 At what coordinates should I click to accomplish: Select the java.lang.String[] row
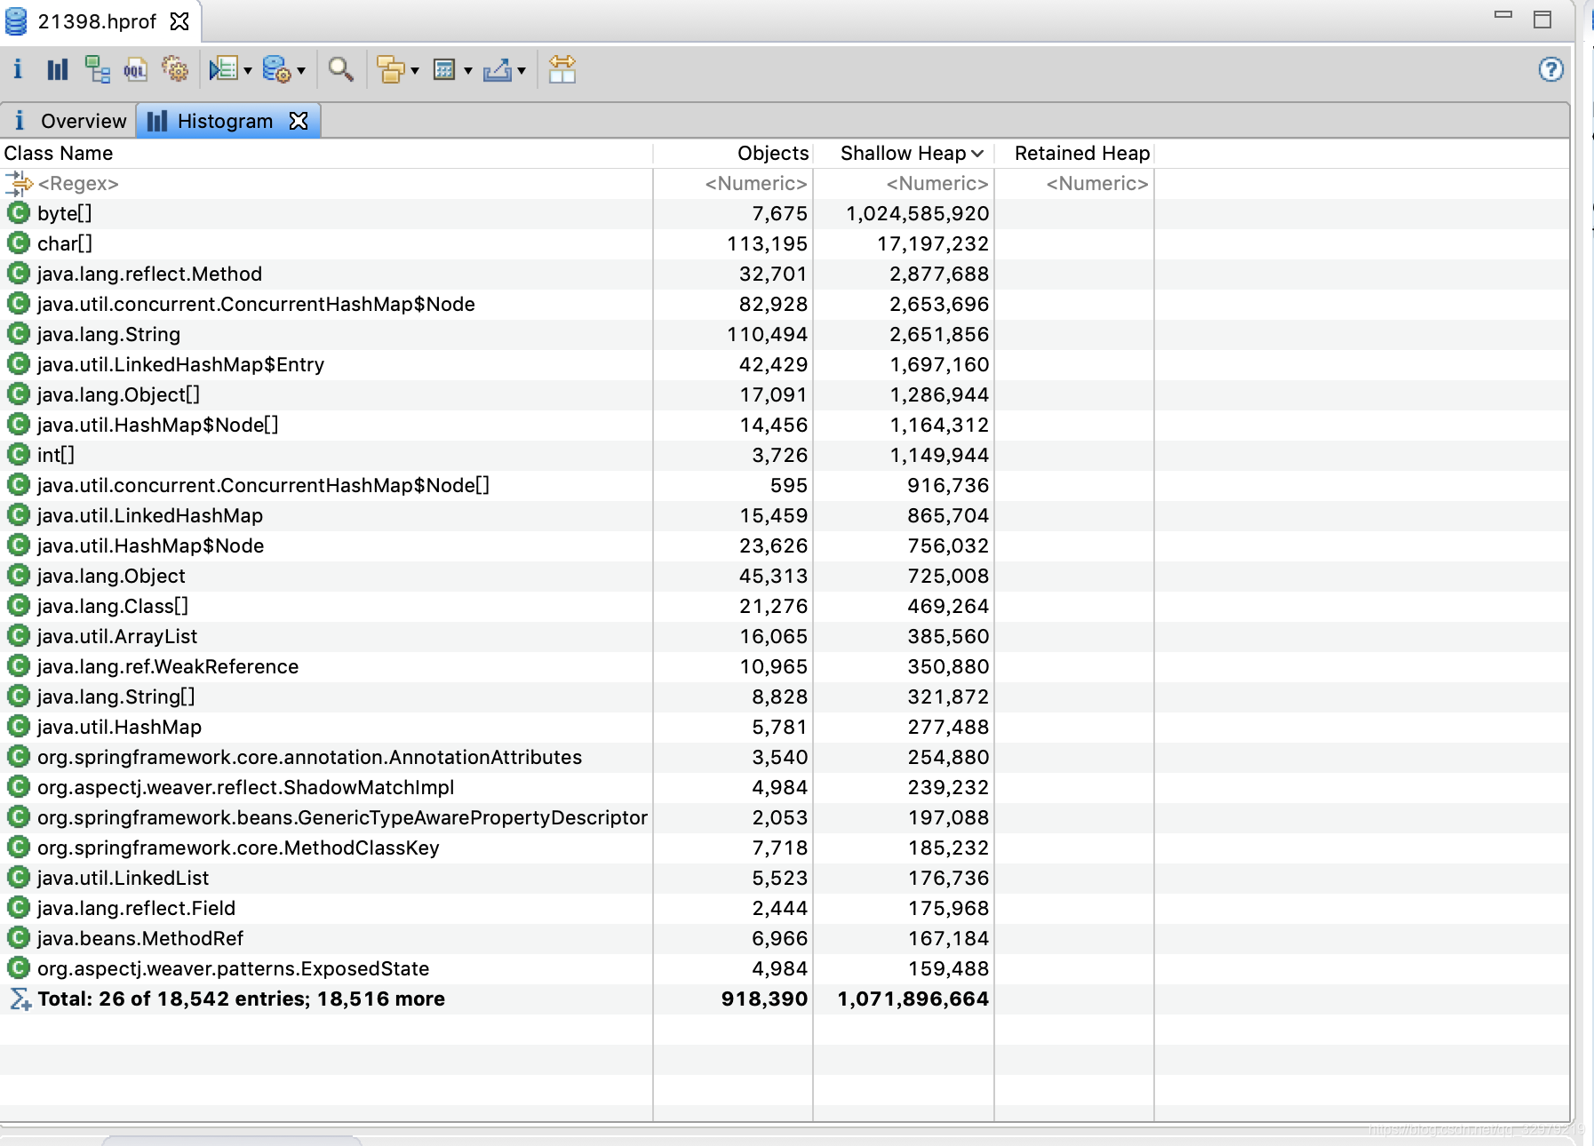[785, 697]
